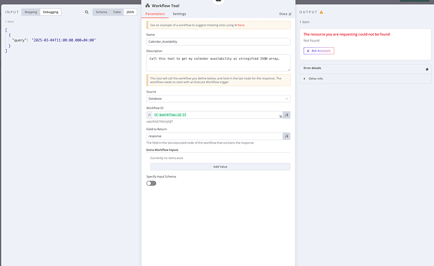Click the Name field with Calendar_Availability
The height and width of the screenshot is (266, 434).
[218, 42]
